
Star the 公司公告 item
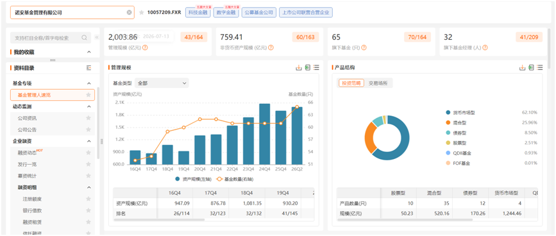pos(88,130)
